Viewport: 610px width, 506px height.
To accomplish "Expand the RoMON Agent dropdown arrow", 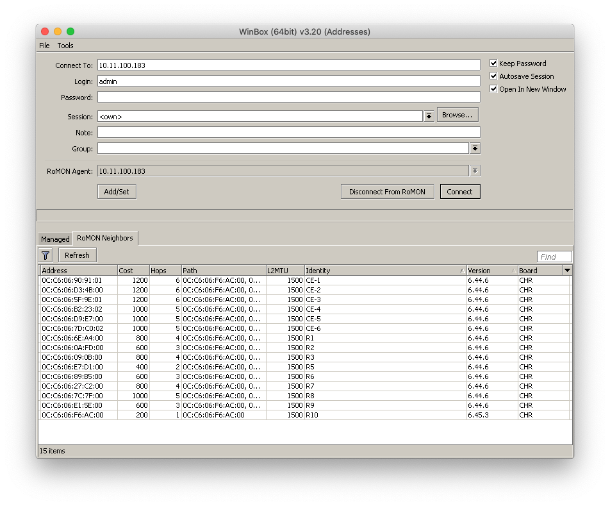I will pyautogui.click(x=475, y=171).
